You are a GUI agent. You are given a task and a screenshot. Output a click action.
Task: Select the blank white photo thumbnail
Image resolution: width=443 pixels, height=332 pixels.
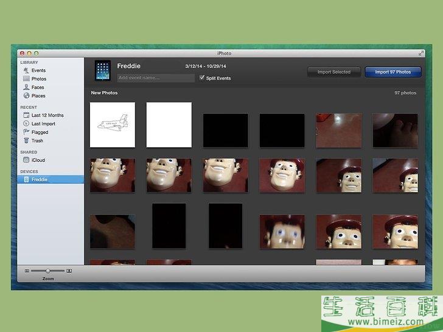(169, 125)
